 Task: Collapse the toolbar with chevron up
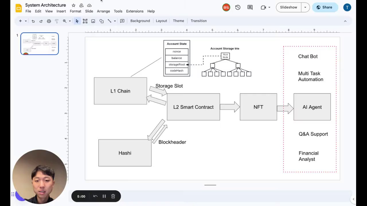[x=345, y=21]
